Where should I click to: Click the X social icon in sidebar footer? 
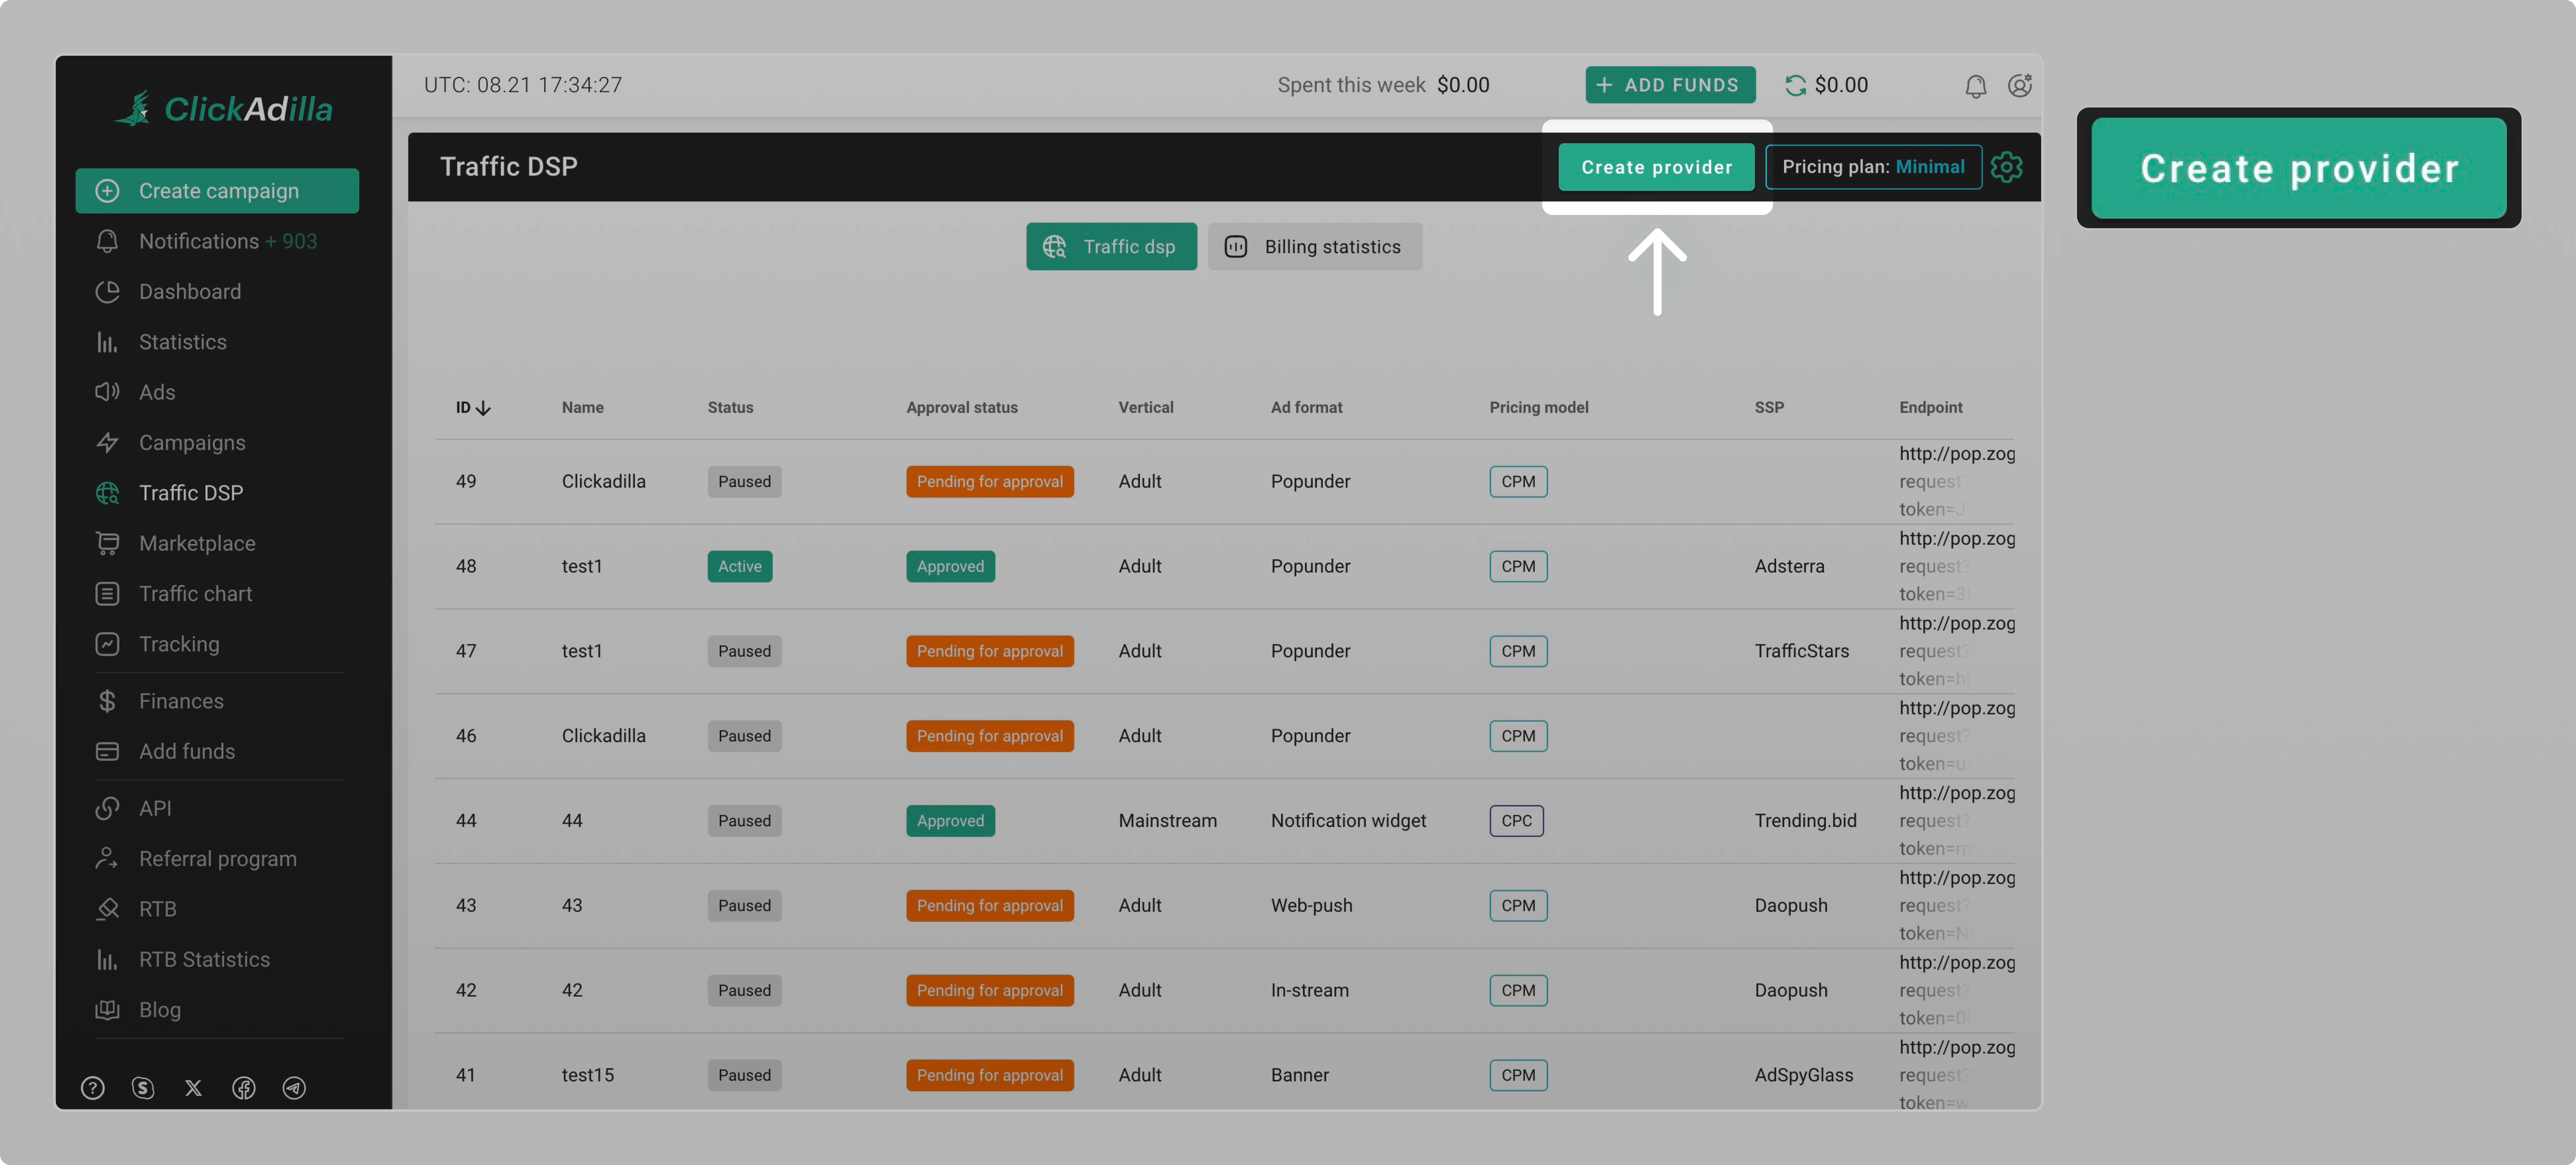pyautogui.click(x=193, y=1088)
